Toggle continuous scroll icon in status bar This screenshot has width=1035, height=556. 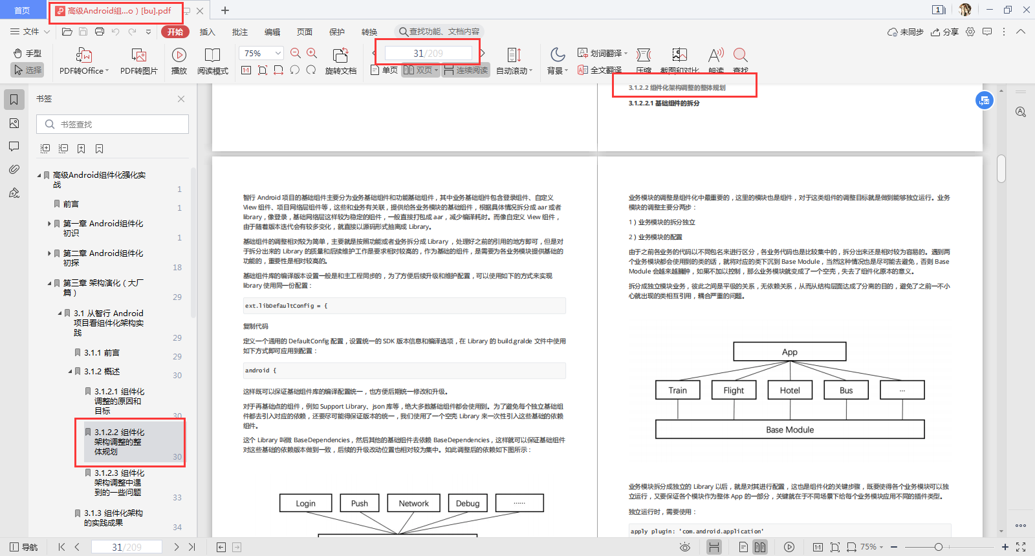[714, 547]
